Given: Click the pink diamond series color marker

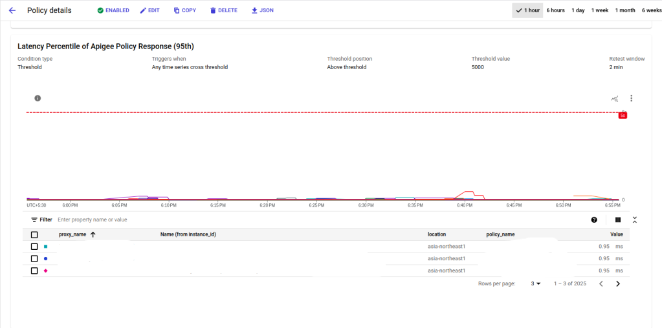Looking at the screenshot, I should (x=45, y=271).
